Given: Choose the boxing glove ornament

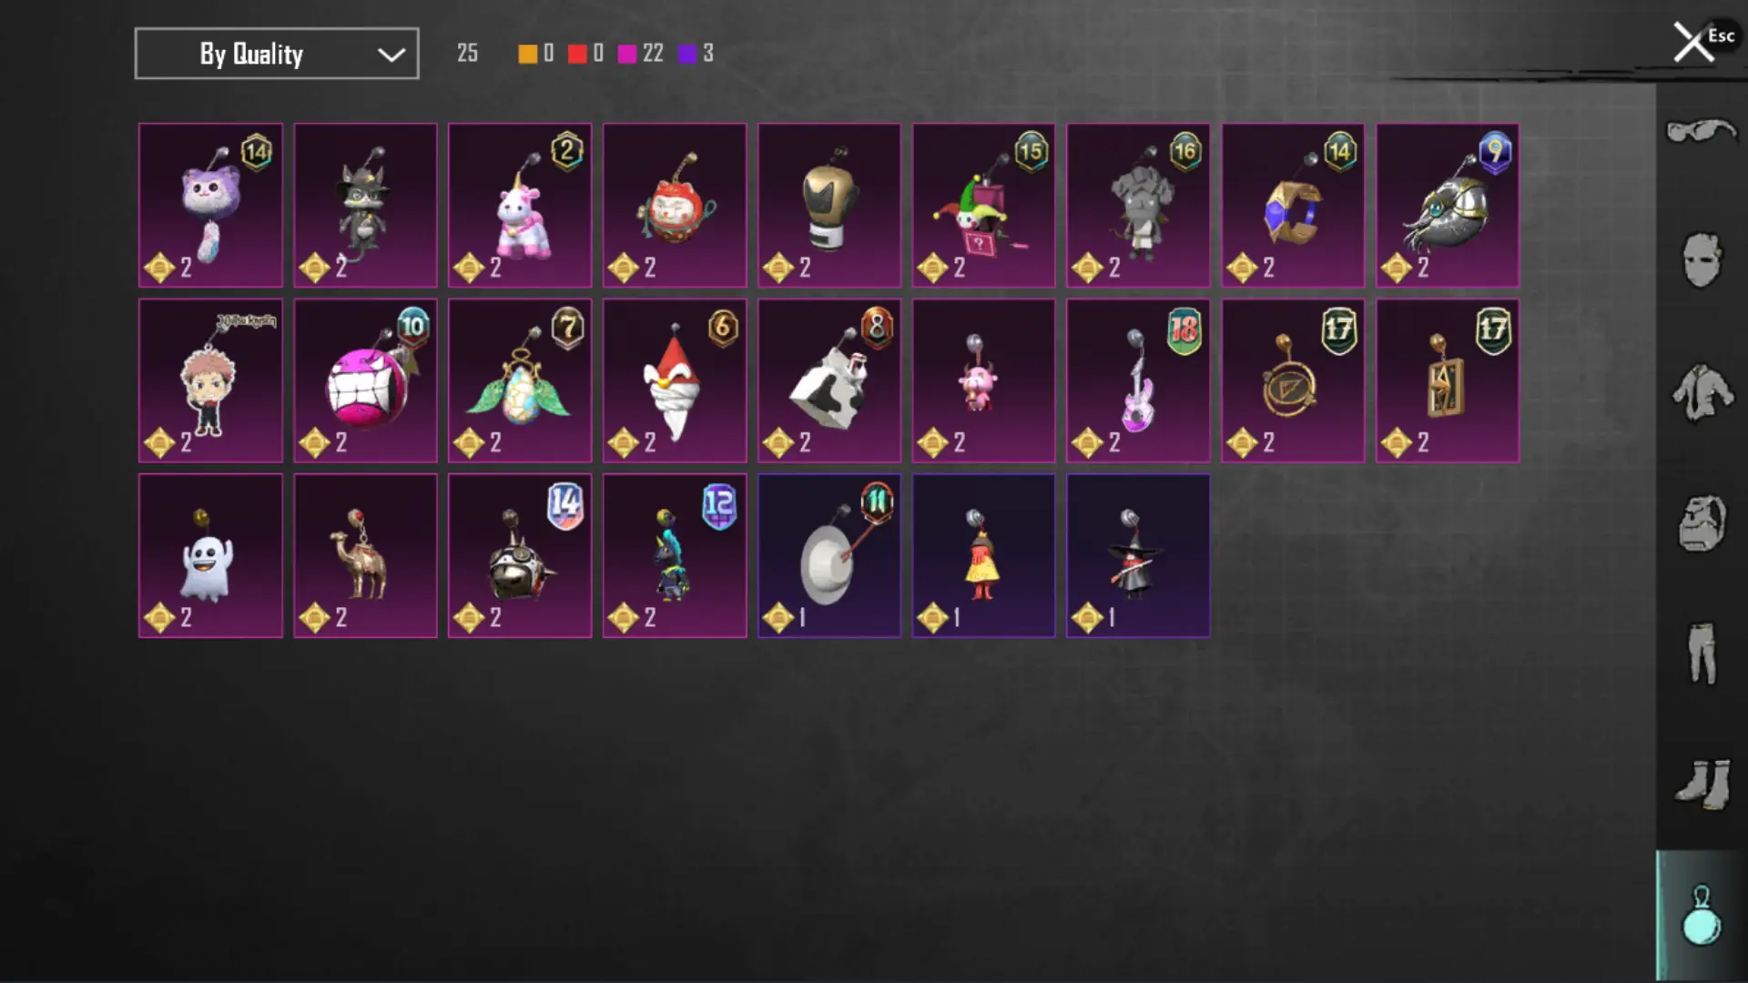Looking at the screenshot, I should point(829,206).
